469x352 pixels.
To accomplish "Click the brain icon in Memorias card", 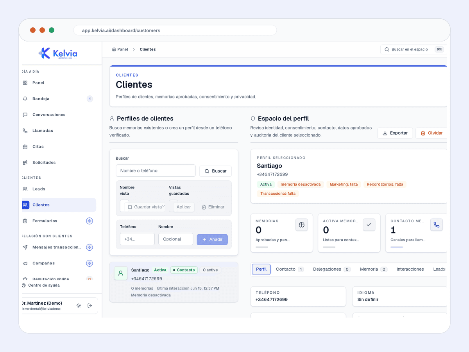I will [x=302, y=225].
